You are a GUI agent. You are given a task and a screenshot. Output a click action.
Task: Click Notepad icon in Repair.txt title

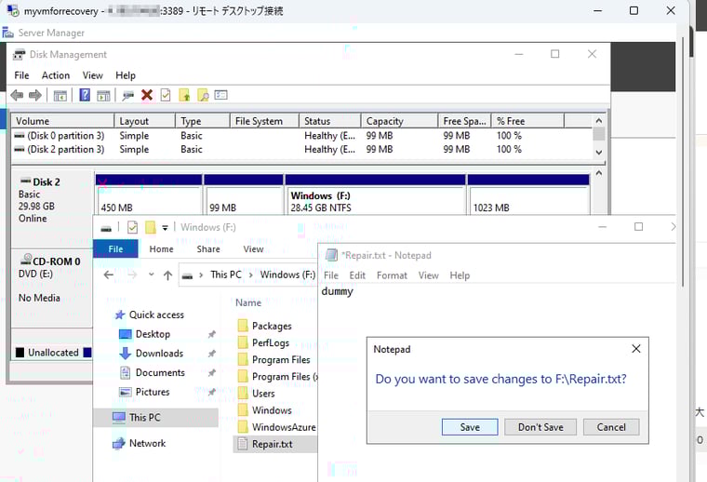tap(331, 255)
